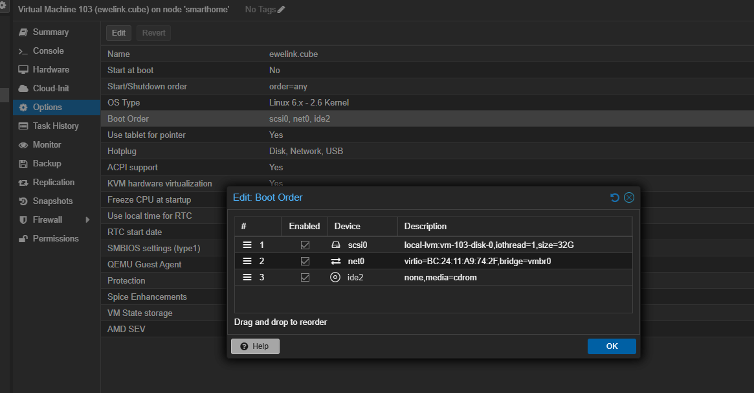This screenshot has height=393, width=754.
Task: Click the drag handle for scsi0 row
Action: pos(247,245)
